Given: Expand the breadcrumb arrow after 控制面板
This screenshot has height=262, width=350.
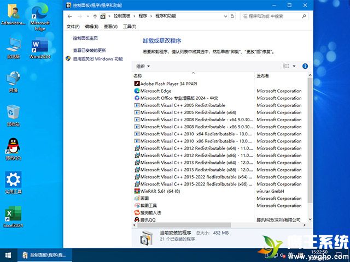Looking at the screenshot, I should pyautogui.click(x=135, y=16).
